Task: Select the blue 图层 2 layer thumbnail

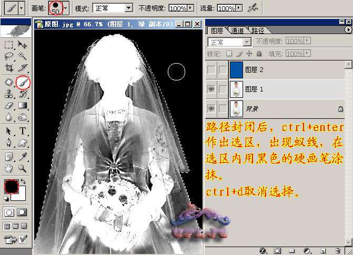Action: coord(237,69)
